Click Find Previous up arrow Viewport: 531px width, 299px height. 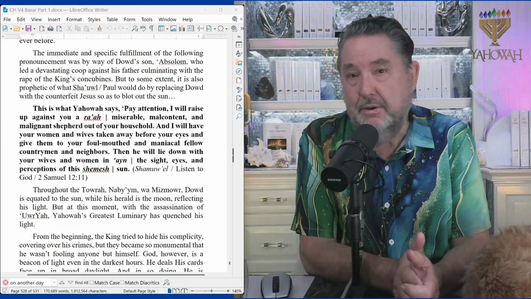(x=61, y=282)
